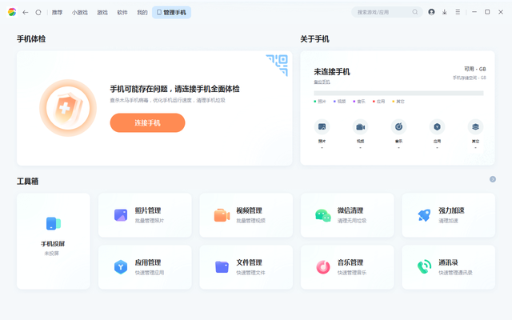Open the downloads arrow icon
The height and width of the screenshot is (320, 512).
(x=445, y=12)
